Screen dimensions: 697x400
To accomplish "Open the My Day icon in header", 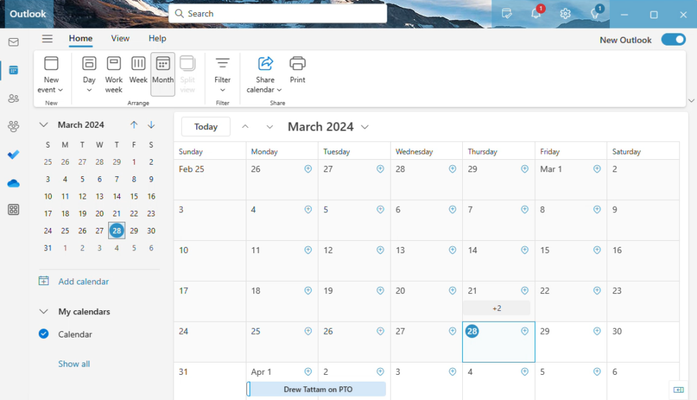I will 506,14.
